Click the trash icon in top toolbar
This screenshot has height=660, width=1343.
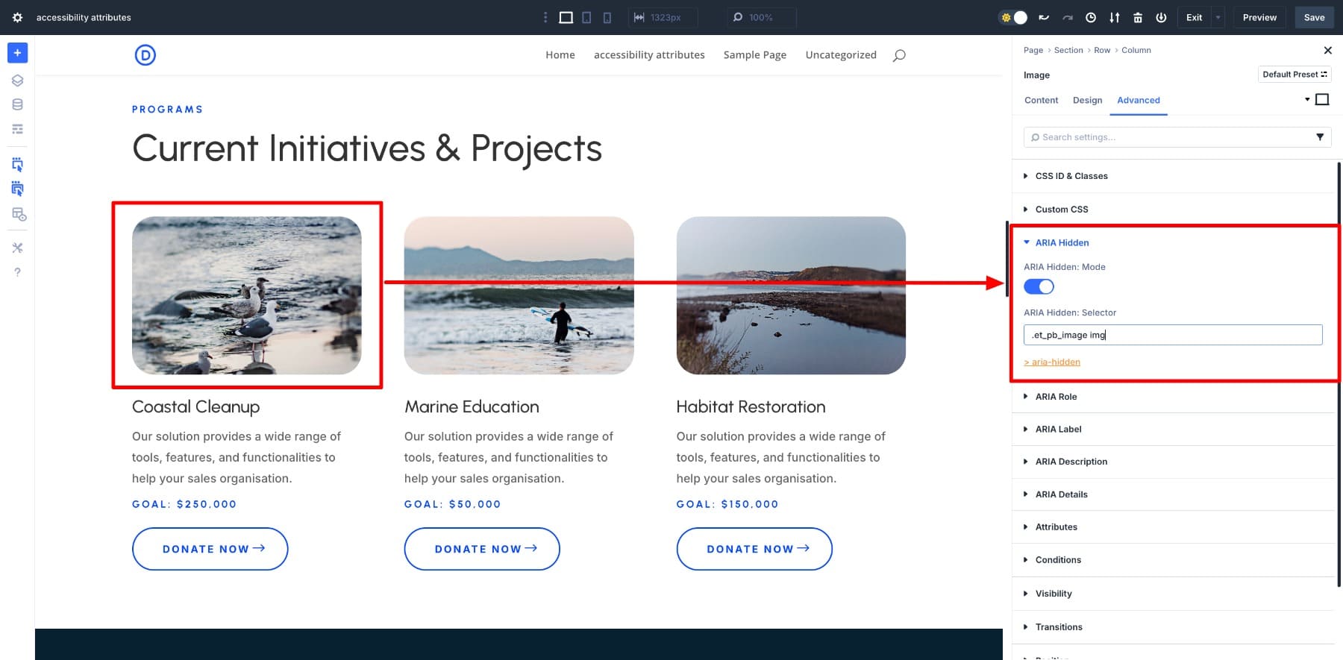pos(1138,17)
